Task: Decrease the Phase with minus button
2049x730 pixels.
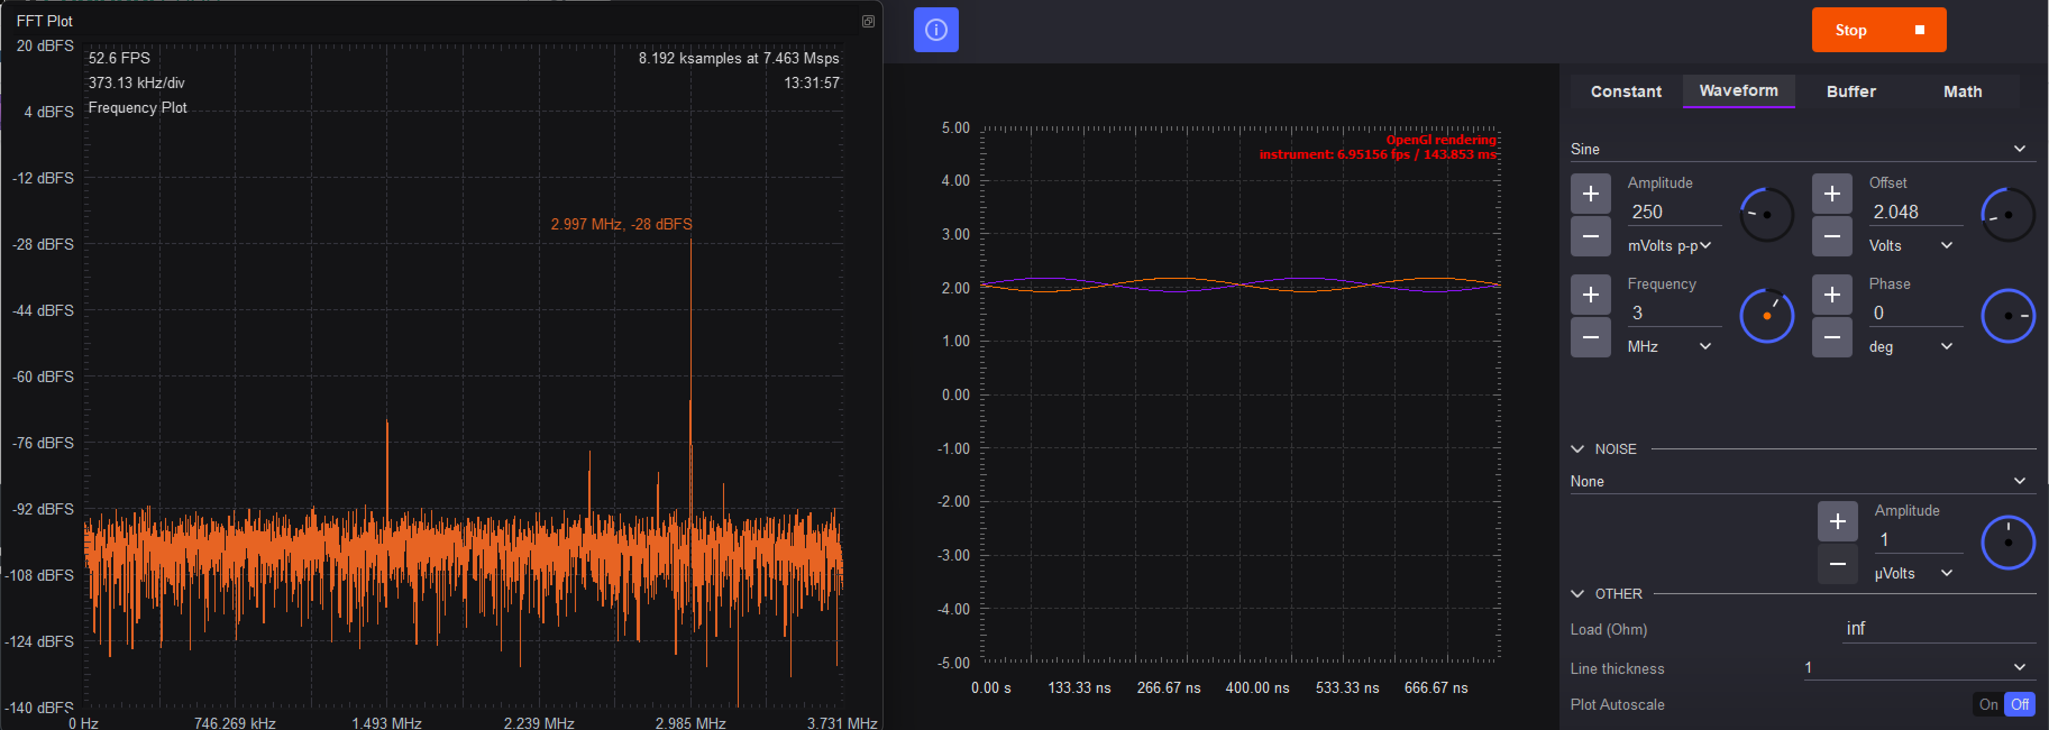Action: point(1832,337)
